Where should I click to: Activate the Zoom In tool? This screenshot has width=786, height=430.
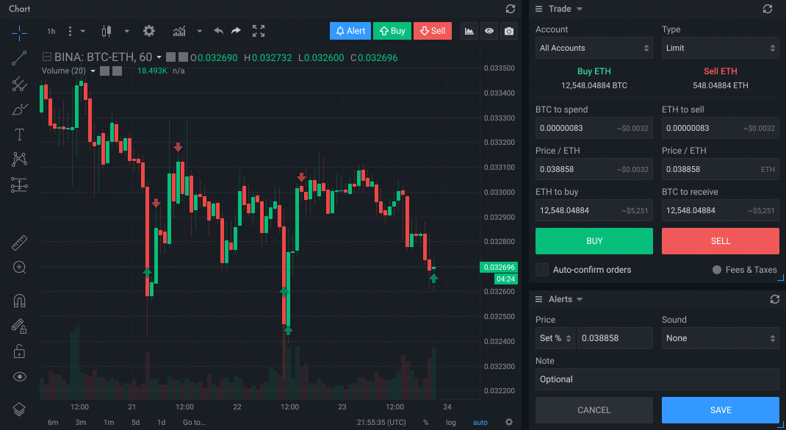coord(19,267)
